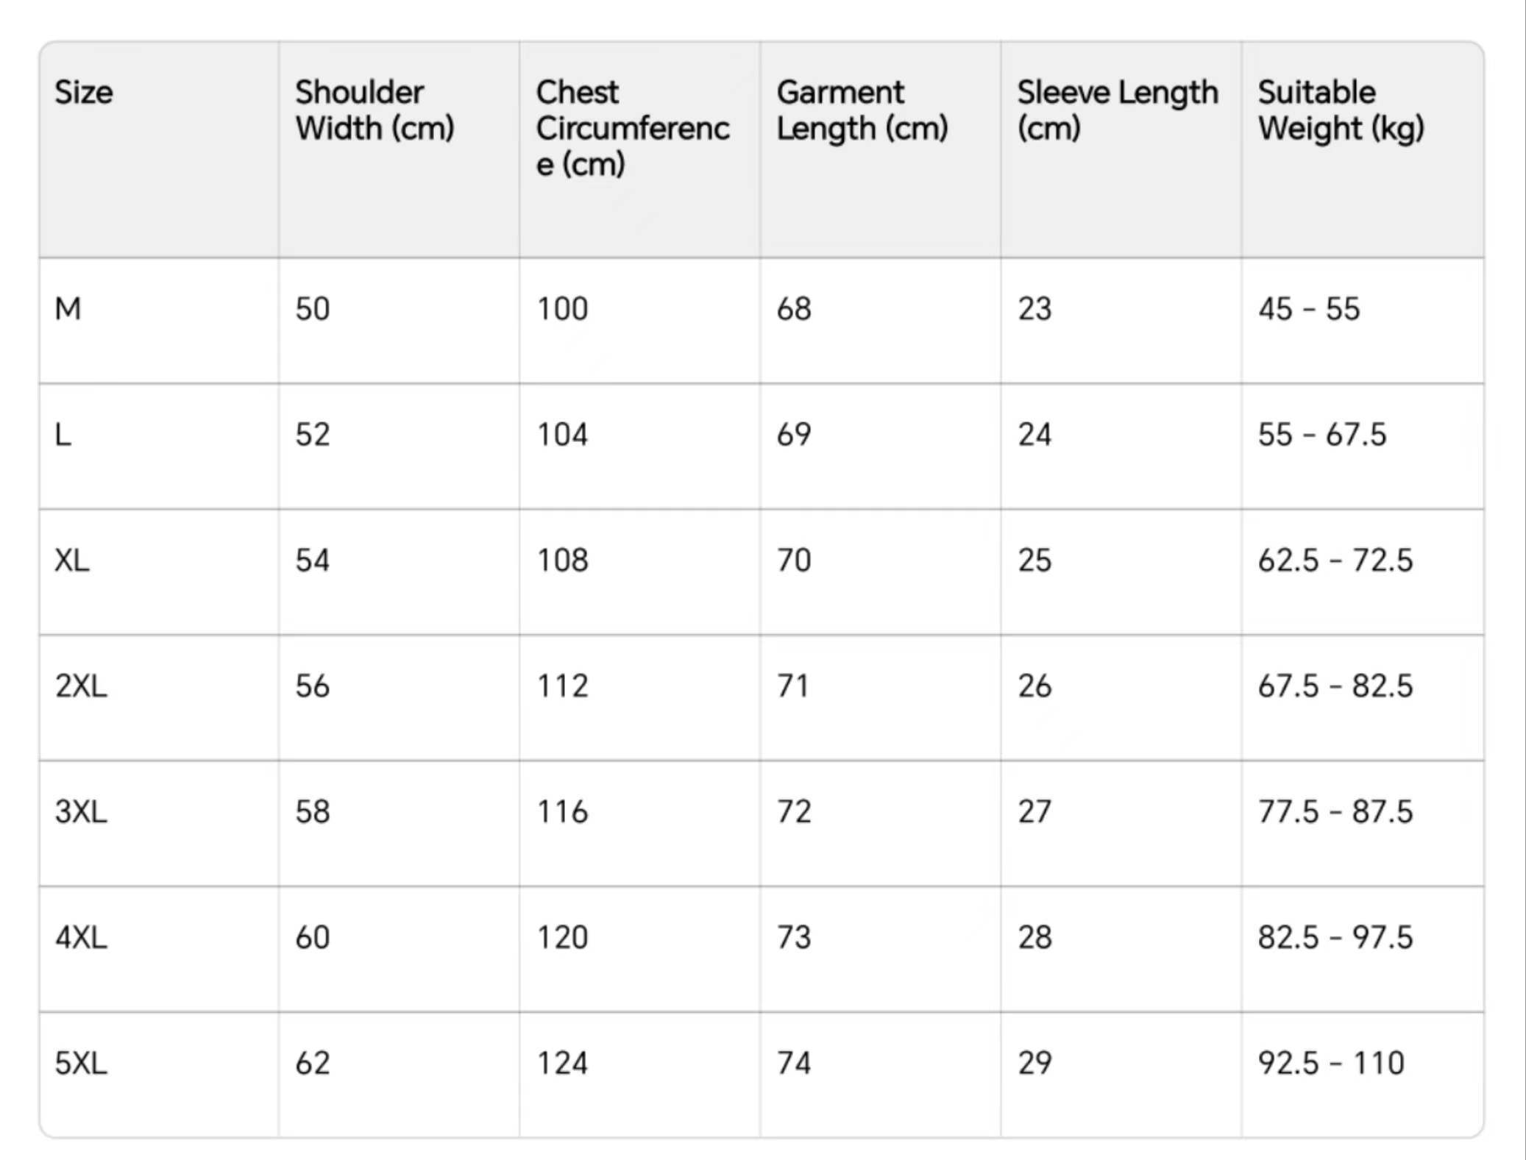Click the Suitable Weight (kg) header
The width and height of the screenshot is (1526, 1160).
tap(1341, 110)
